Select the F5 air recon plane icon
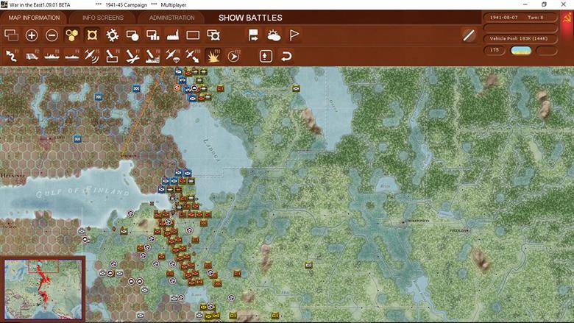Screen dimensions: 574x323 (92, 56)
